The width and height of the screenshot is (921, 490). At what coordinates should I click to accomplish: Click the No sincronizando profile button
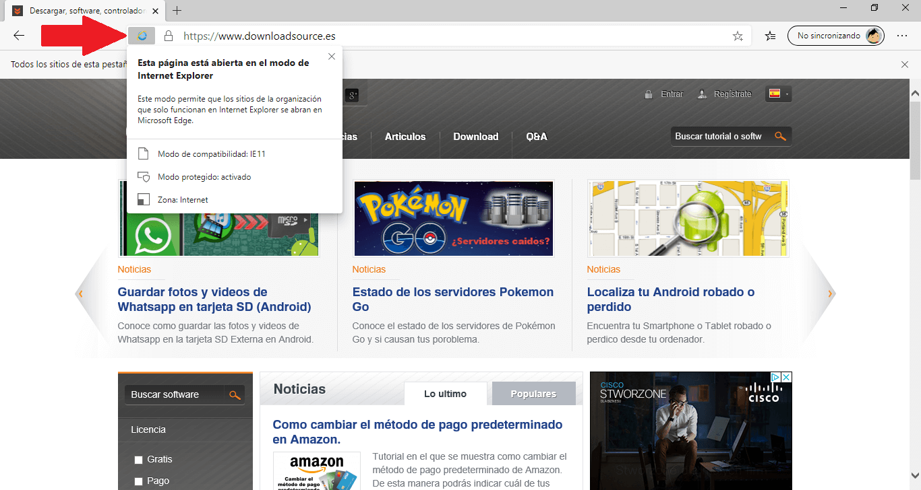835,36
